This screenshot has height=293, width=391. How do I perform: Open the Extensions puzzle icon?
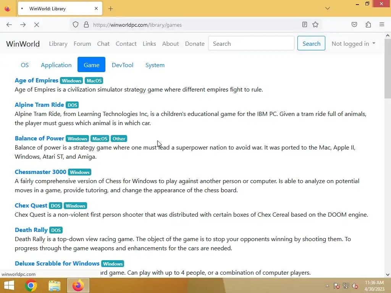pos(368,24)
